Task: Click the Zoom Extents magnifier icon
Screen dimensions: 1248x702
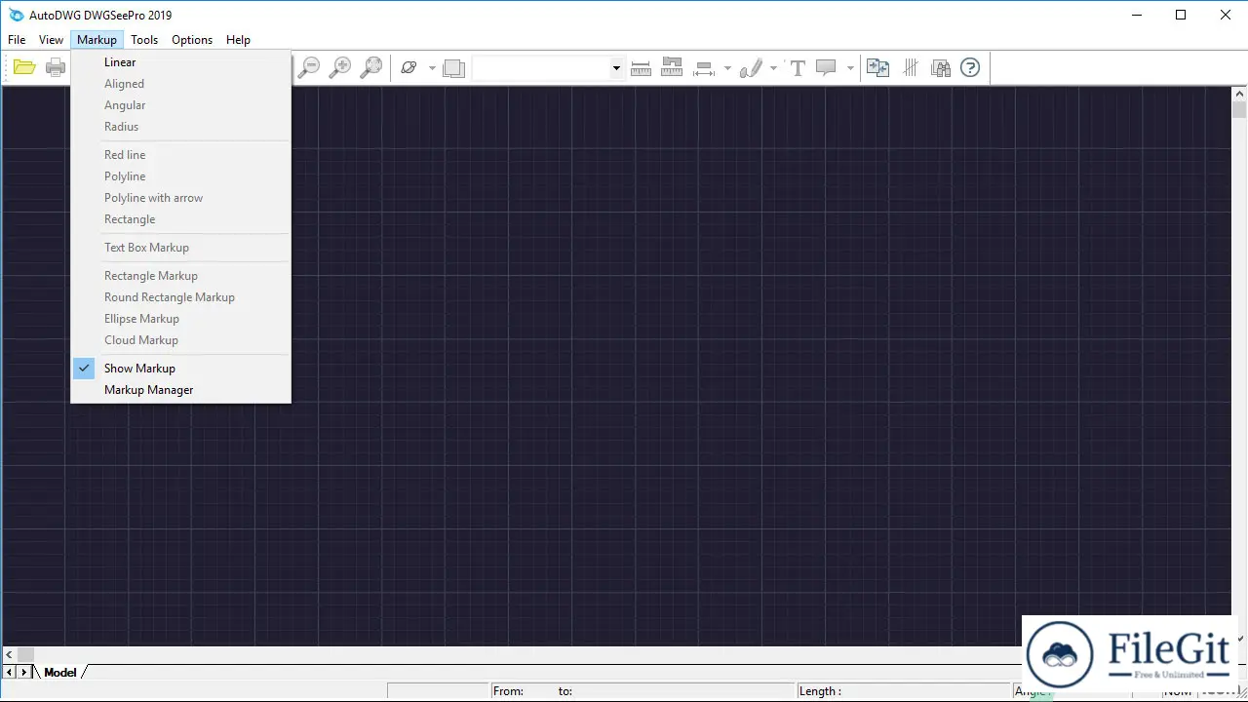Action: tap(371, 67)
